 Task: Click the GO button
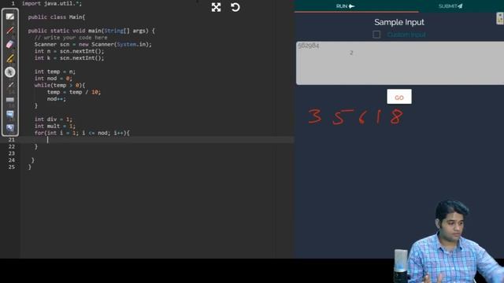click(399, 97)
